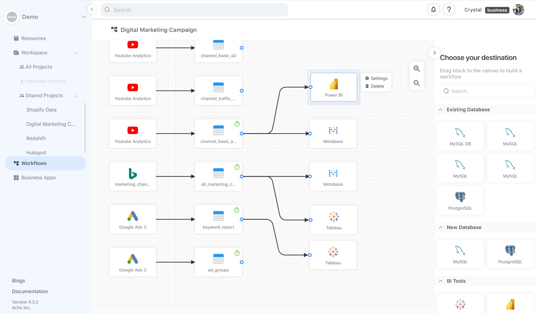
Task: Click the schedule timer icon on keyword_report
Action: click(x=236, y=210)
